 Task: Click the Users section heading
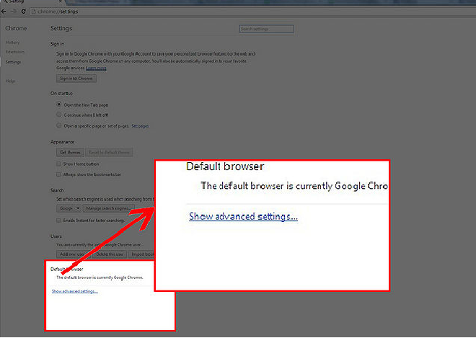pyautogui.click(x=56, y=236)
